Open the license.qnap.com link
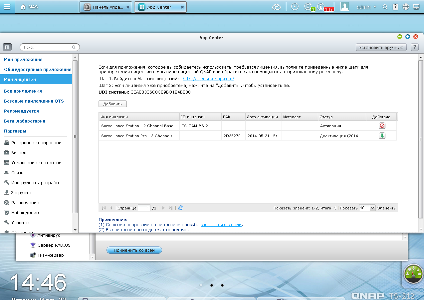This screenshot has width=424, height=300. coord(208,79)
